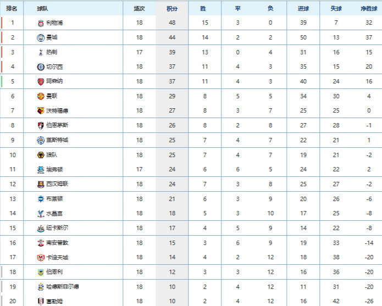Click the Everton club crest icon
382x306 pixels.
[41, 170]
